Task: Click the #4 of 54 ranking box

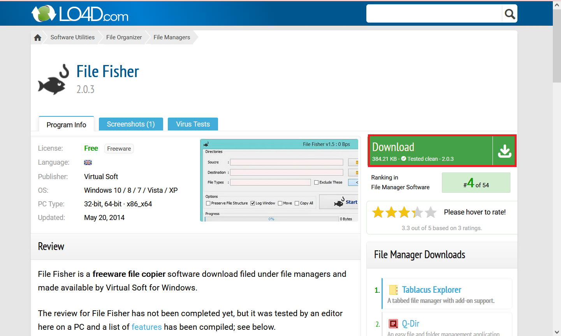Action: coord(476,183)
